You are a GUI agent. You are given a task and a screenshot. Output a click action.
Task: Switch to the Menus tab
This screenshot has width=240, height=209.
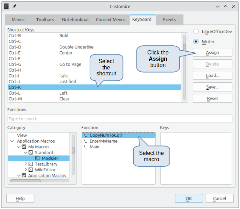click(x=18, y=20)
